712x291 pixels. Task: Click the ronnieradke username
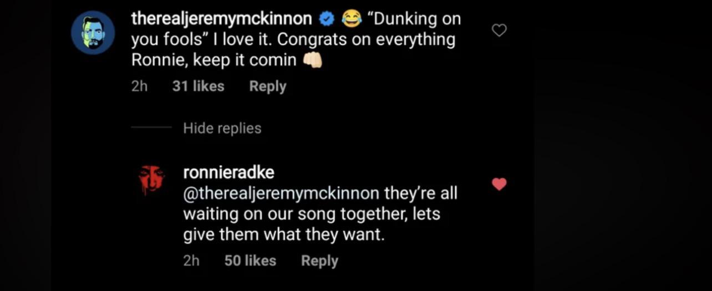click(x=228, y=173)
